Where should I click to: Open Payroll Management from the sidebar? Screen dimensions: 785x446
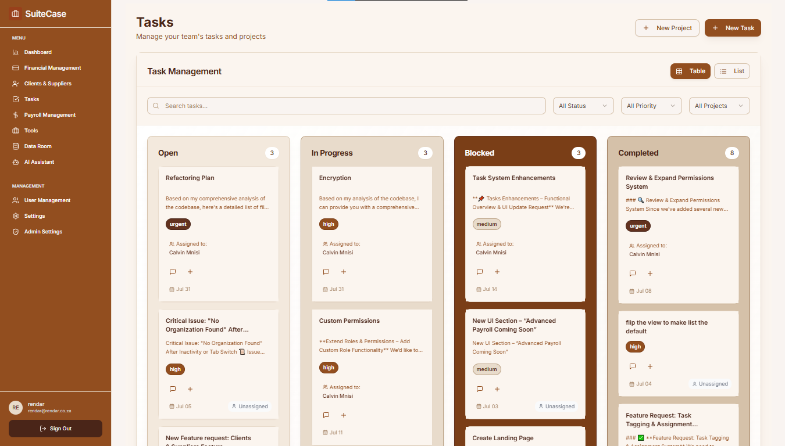pos(49,115)
